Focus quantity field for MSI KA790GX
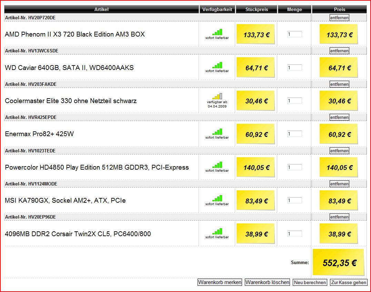This screenshot has width=371, height=292. point(294,200)
